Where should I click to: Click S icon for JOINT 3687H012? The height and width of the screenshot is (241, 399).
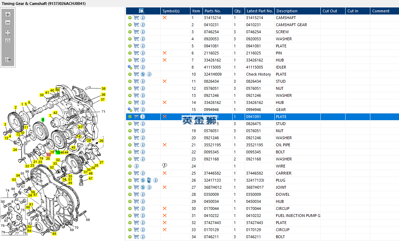143,187
